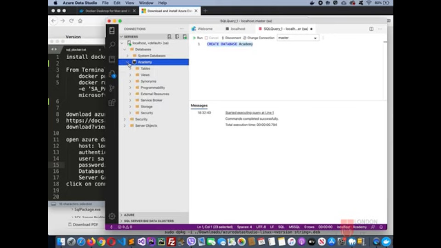Open editor more actions ellipsis at top right
This screenshot has width=441, height=248.
[x=380, y=28]
